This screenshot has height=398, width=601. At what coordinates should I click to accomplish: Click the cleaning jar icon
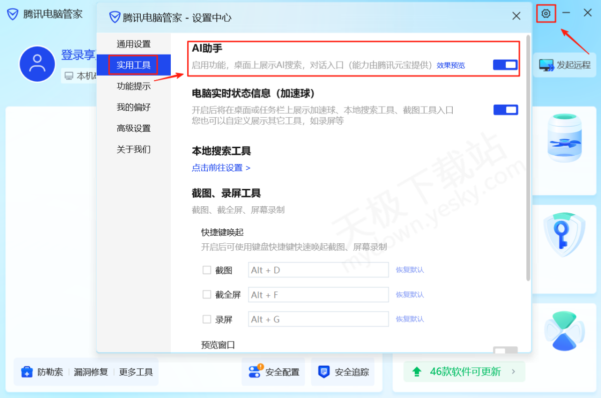point(564,138)
